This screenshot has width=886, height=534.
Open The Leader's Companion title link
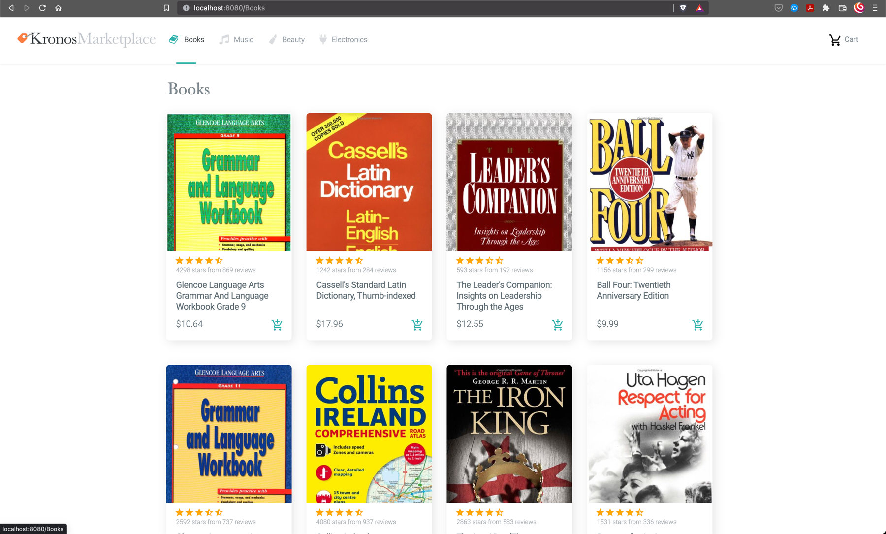pos(504,296)
